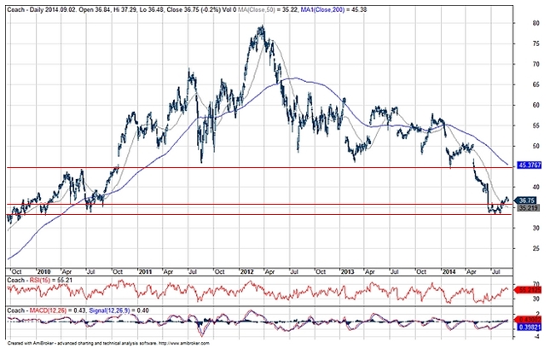Click the -4 label on MACD axis
This screenshot has height=348, width=550.
537,337
